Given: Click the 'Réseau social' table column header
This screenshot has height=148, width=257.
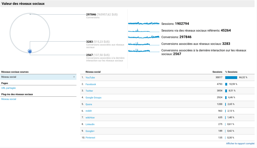Looking at the screenshot, I should [93, 72].
